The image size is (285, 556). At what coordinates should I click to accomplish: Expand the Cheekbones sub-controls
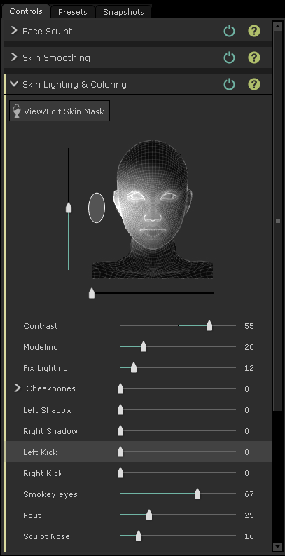coord(18,388)
